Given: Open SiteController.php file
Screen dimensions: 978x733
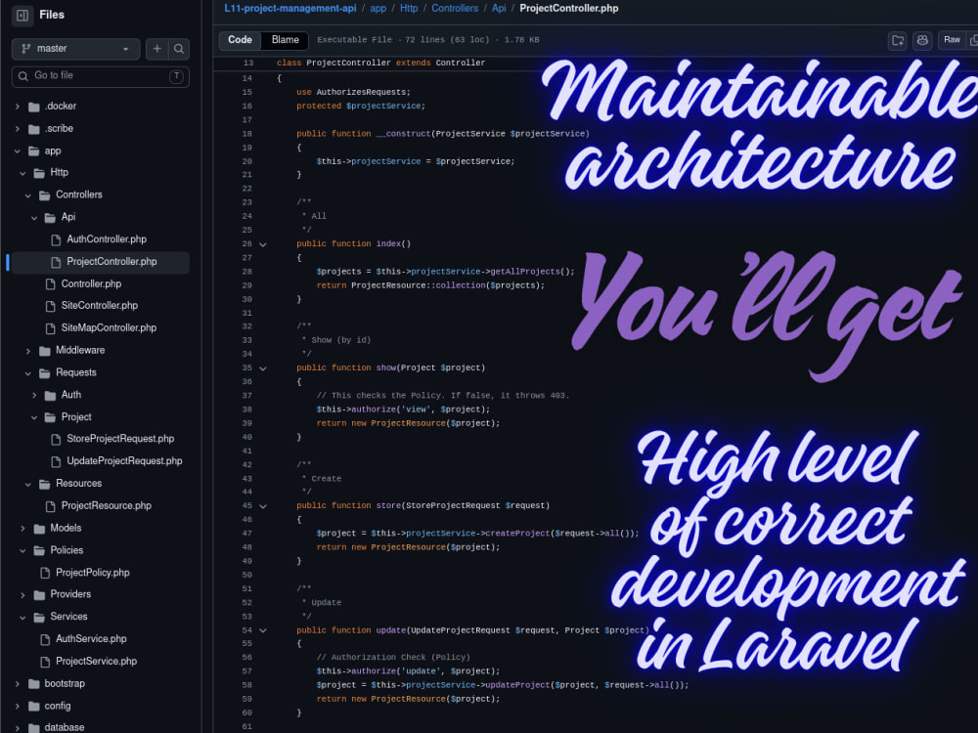Looking at the screenshot, I should pos(99,306).
